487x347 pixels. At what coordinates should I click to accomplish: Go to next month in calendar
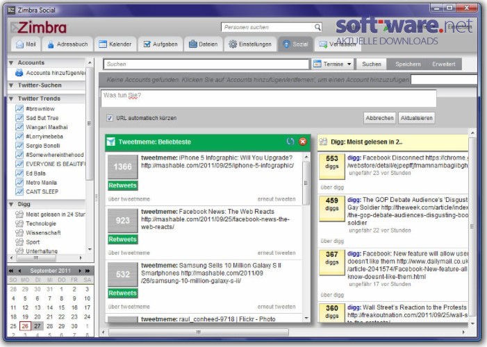79,271
